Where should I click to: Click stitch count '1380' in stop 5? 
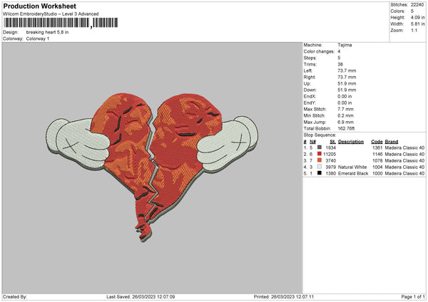[x=330, y=173]
